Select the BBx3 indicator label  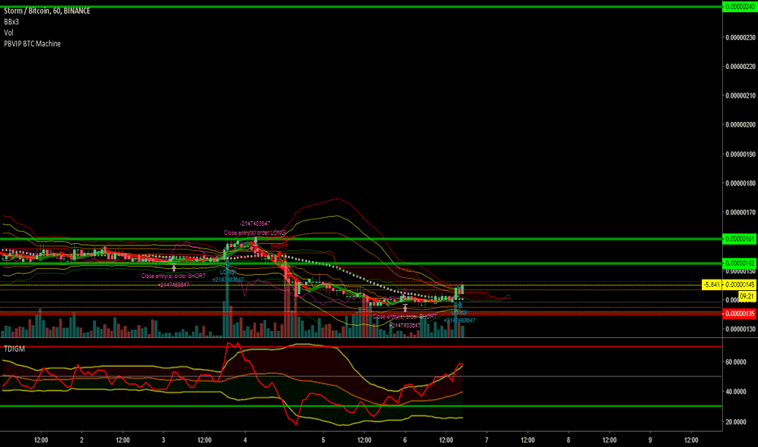click(11, 22)
